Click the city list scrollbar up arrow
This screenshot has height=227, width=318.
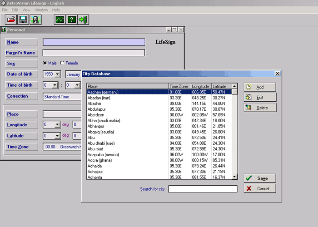(234, 86)
